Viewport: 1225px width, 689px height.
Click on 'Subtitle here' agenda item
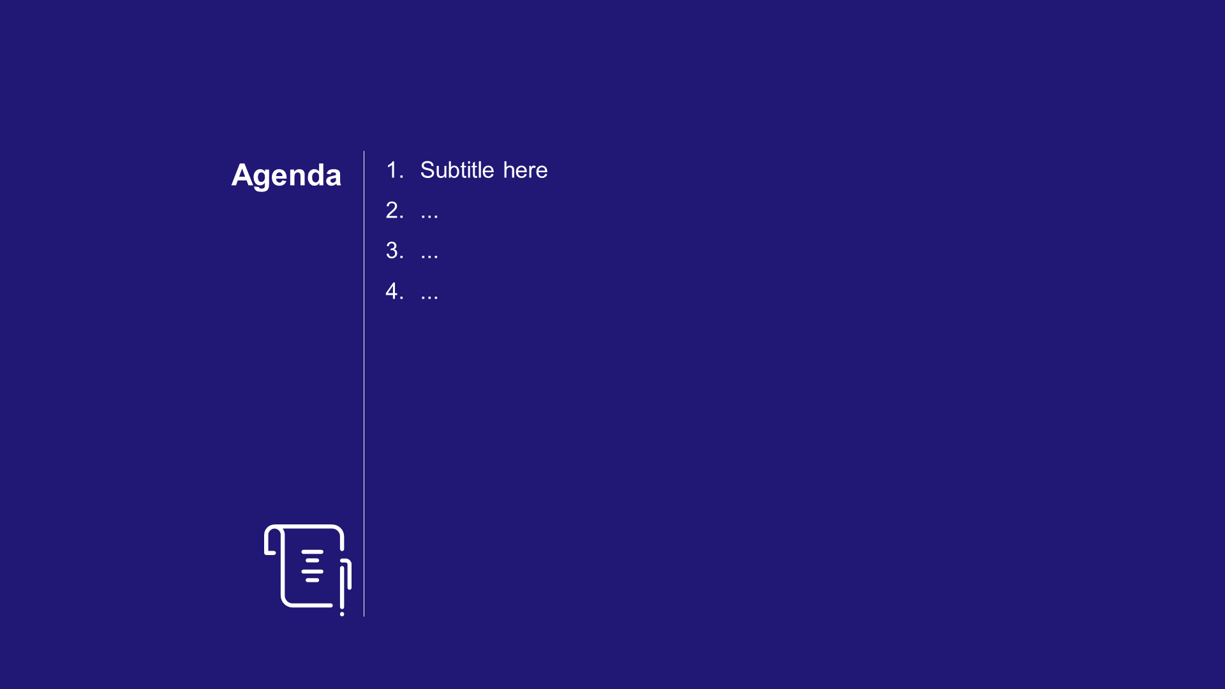[484, 170]
